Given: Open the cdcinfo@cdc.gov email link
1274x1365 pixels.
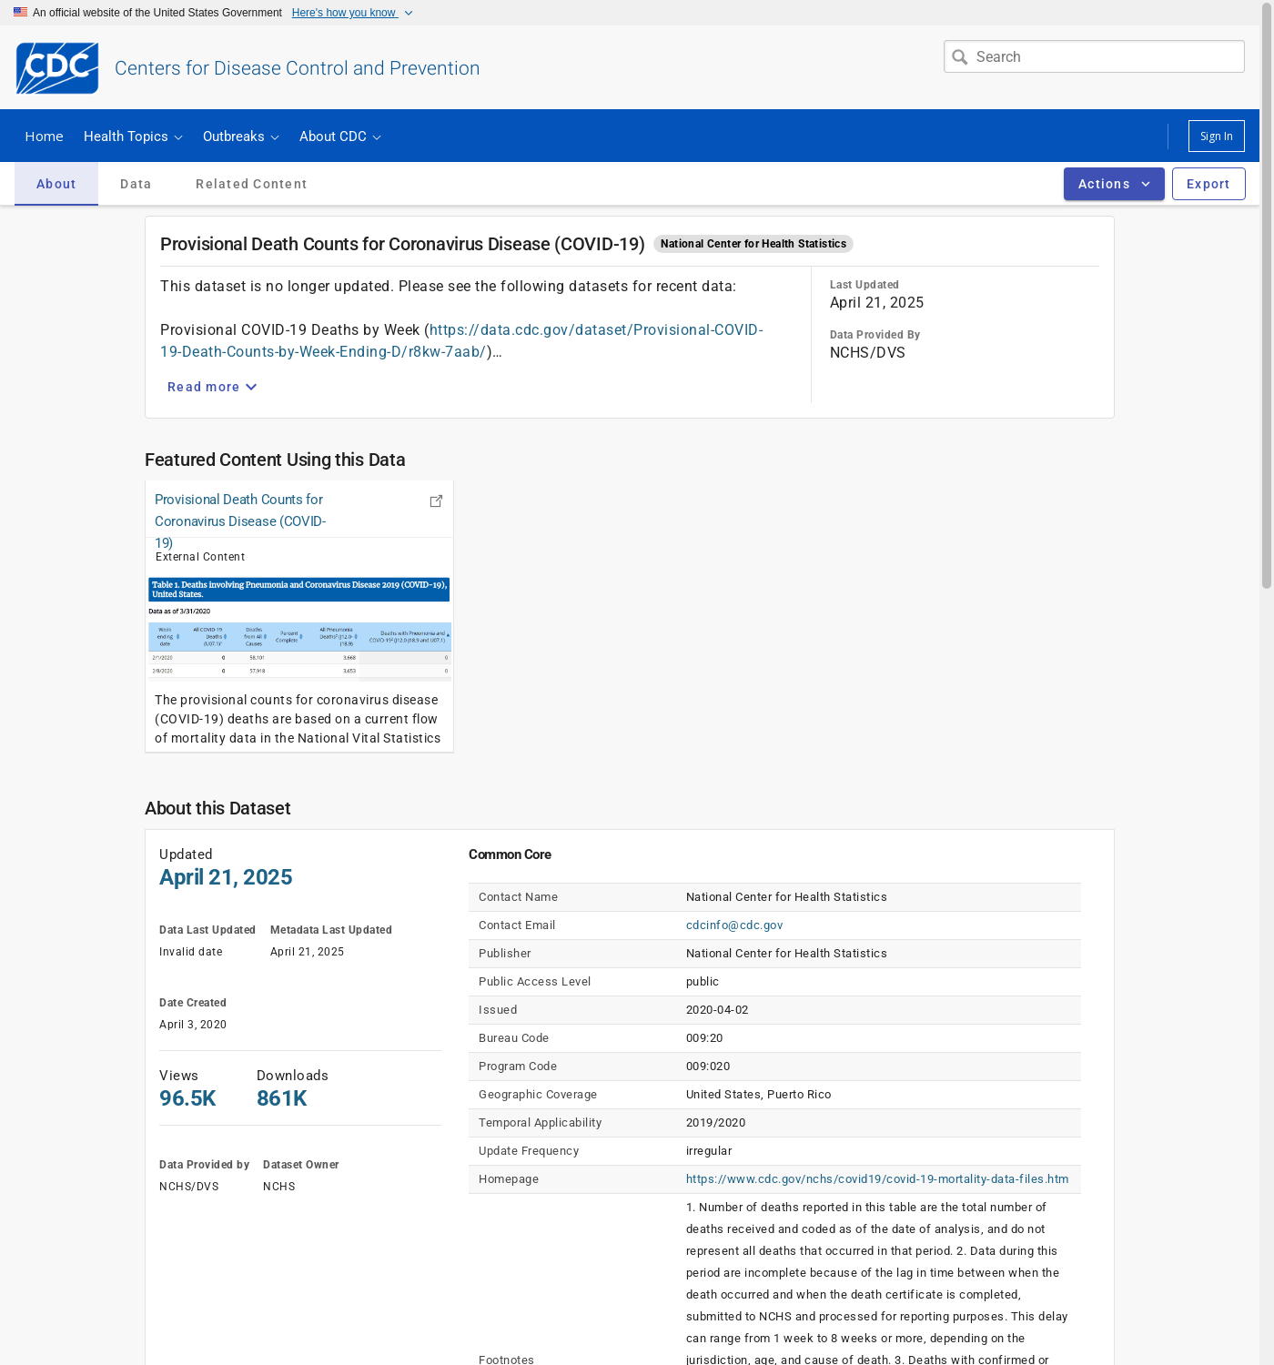Looking at the screenshot, I should coord(733,925).
